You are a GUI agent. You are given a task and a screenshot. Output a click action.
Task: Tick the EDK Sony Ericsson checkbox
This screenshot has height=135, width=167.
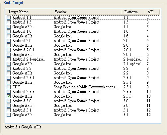(9, 87)
